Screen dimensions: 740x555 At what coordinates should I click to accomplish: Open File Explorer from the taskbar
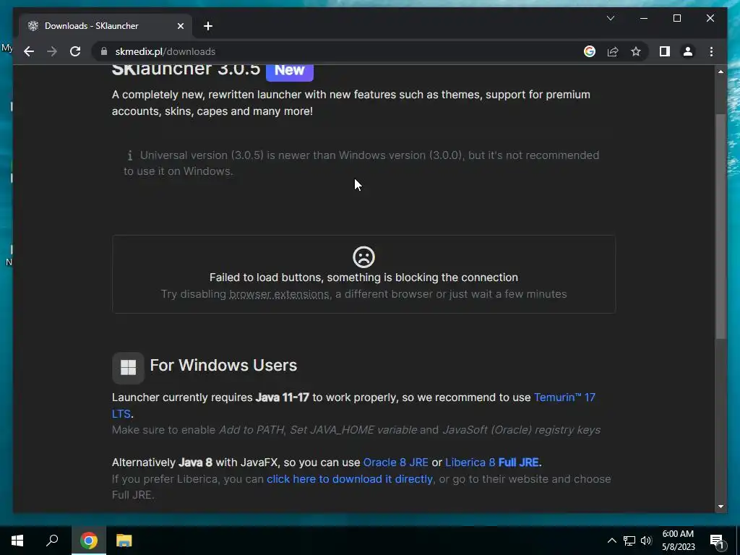click(124, 541)
